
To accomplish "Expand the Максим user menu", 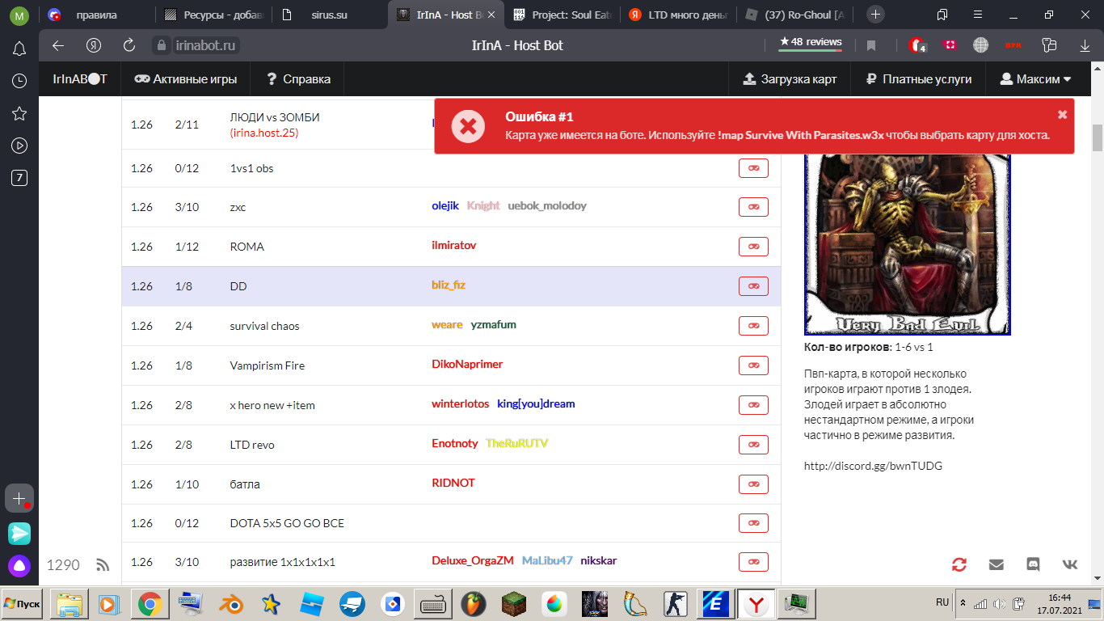I will click(1036, 79).
